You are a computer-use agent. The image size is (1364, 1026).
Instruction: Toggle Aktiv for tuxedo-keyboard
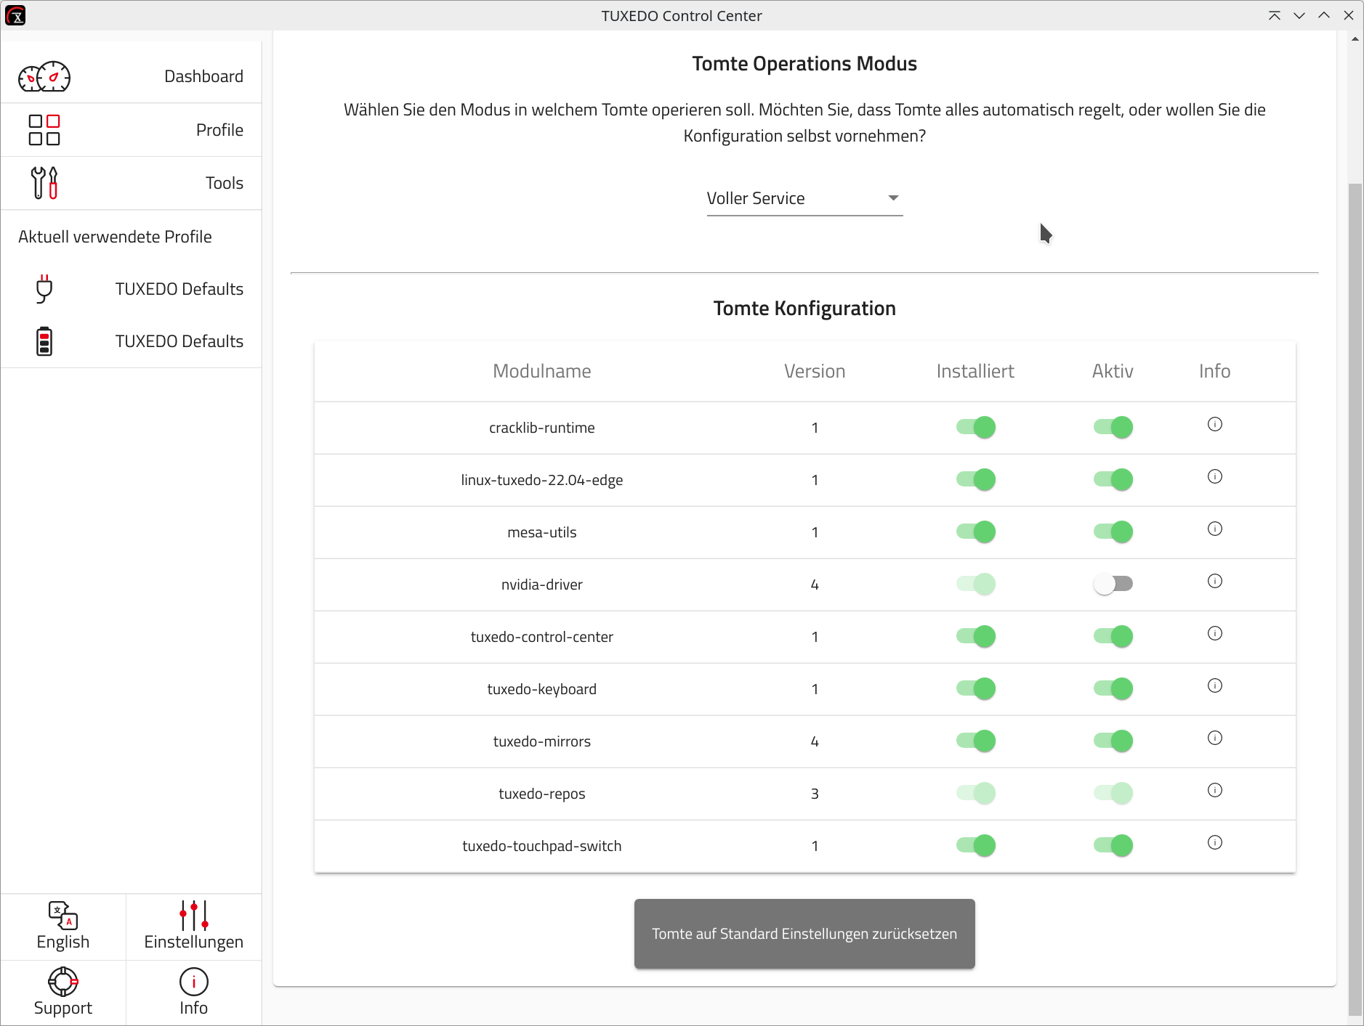point(1113,688)
